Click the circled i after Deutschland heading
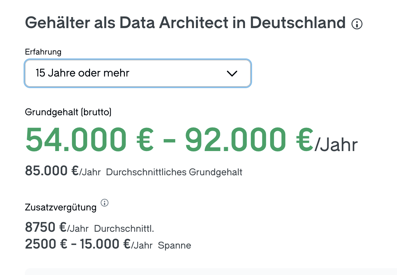397x275 pixels. point(357,24)
